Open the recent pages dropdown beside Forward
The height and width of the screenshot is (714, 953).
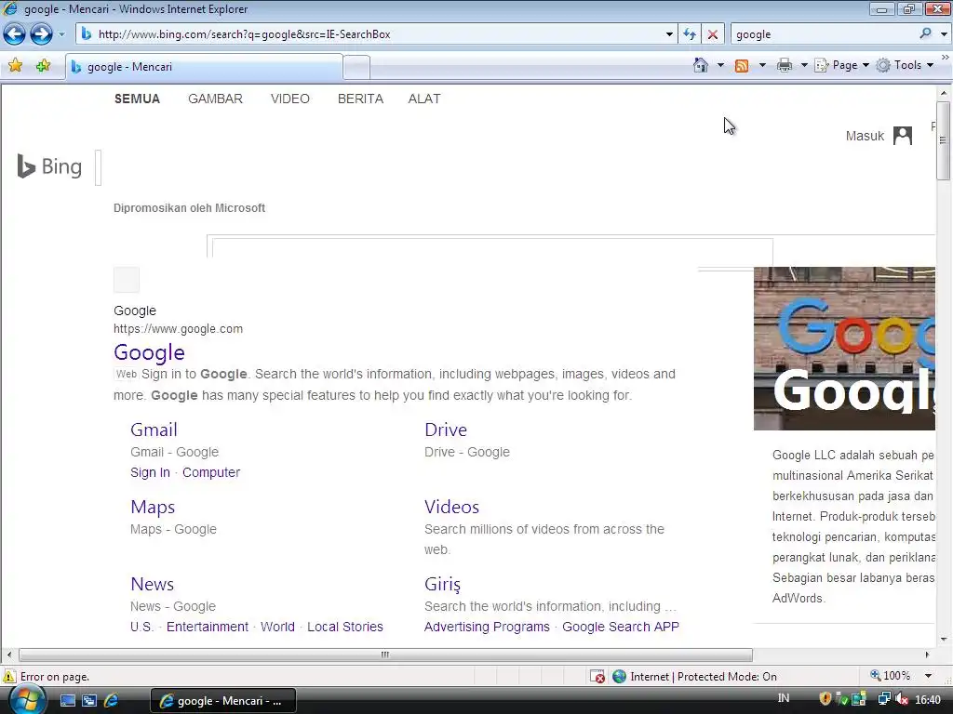[x=61, y=34]
